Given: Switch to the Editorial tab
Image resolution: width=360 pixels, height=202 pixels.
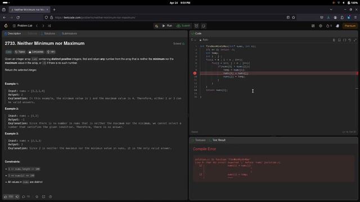Looking at the screenshot, I should point(32,34).
